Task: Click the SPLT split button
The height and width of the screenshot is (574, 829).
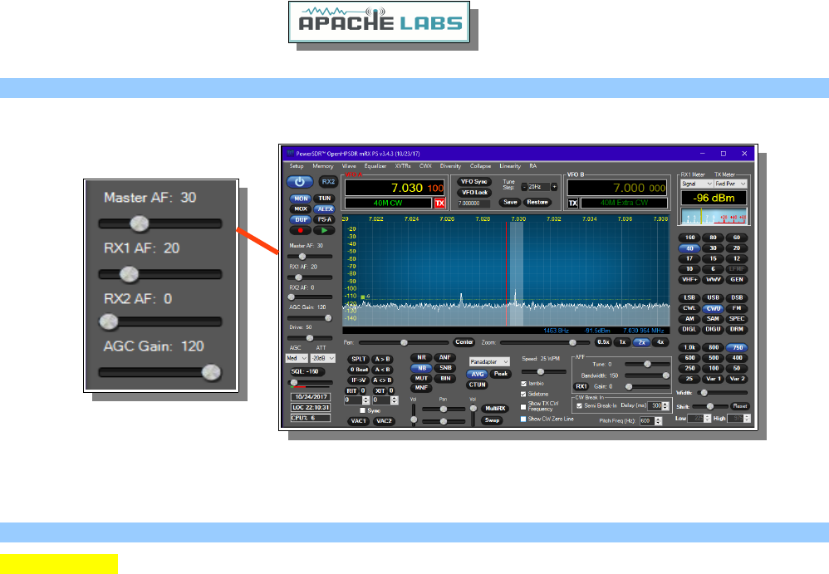Action: pyautogui.click(x=359, y=360)
